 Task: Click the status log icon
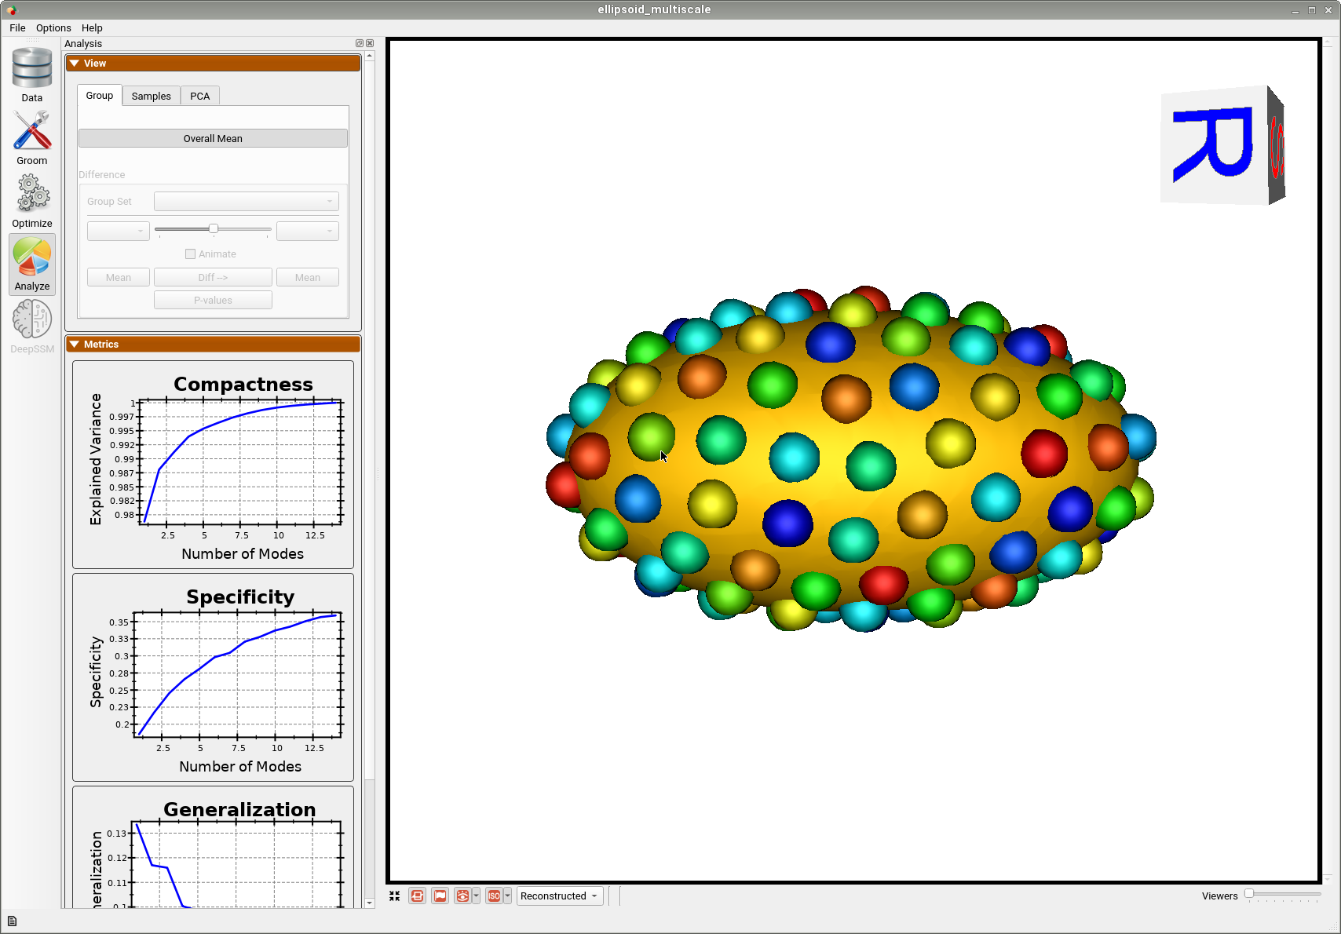point(12,921)
